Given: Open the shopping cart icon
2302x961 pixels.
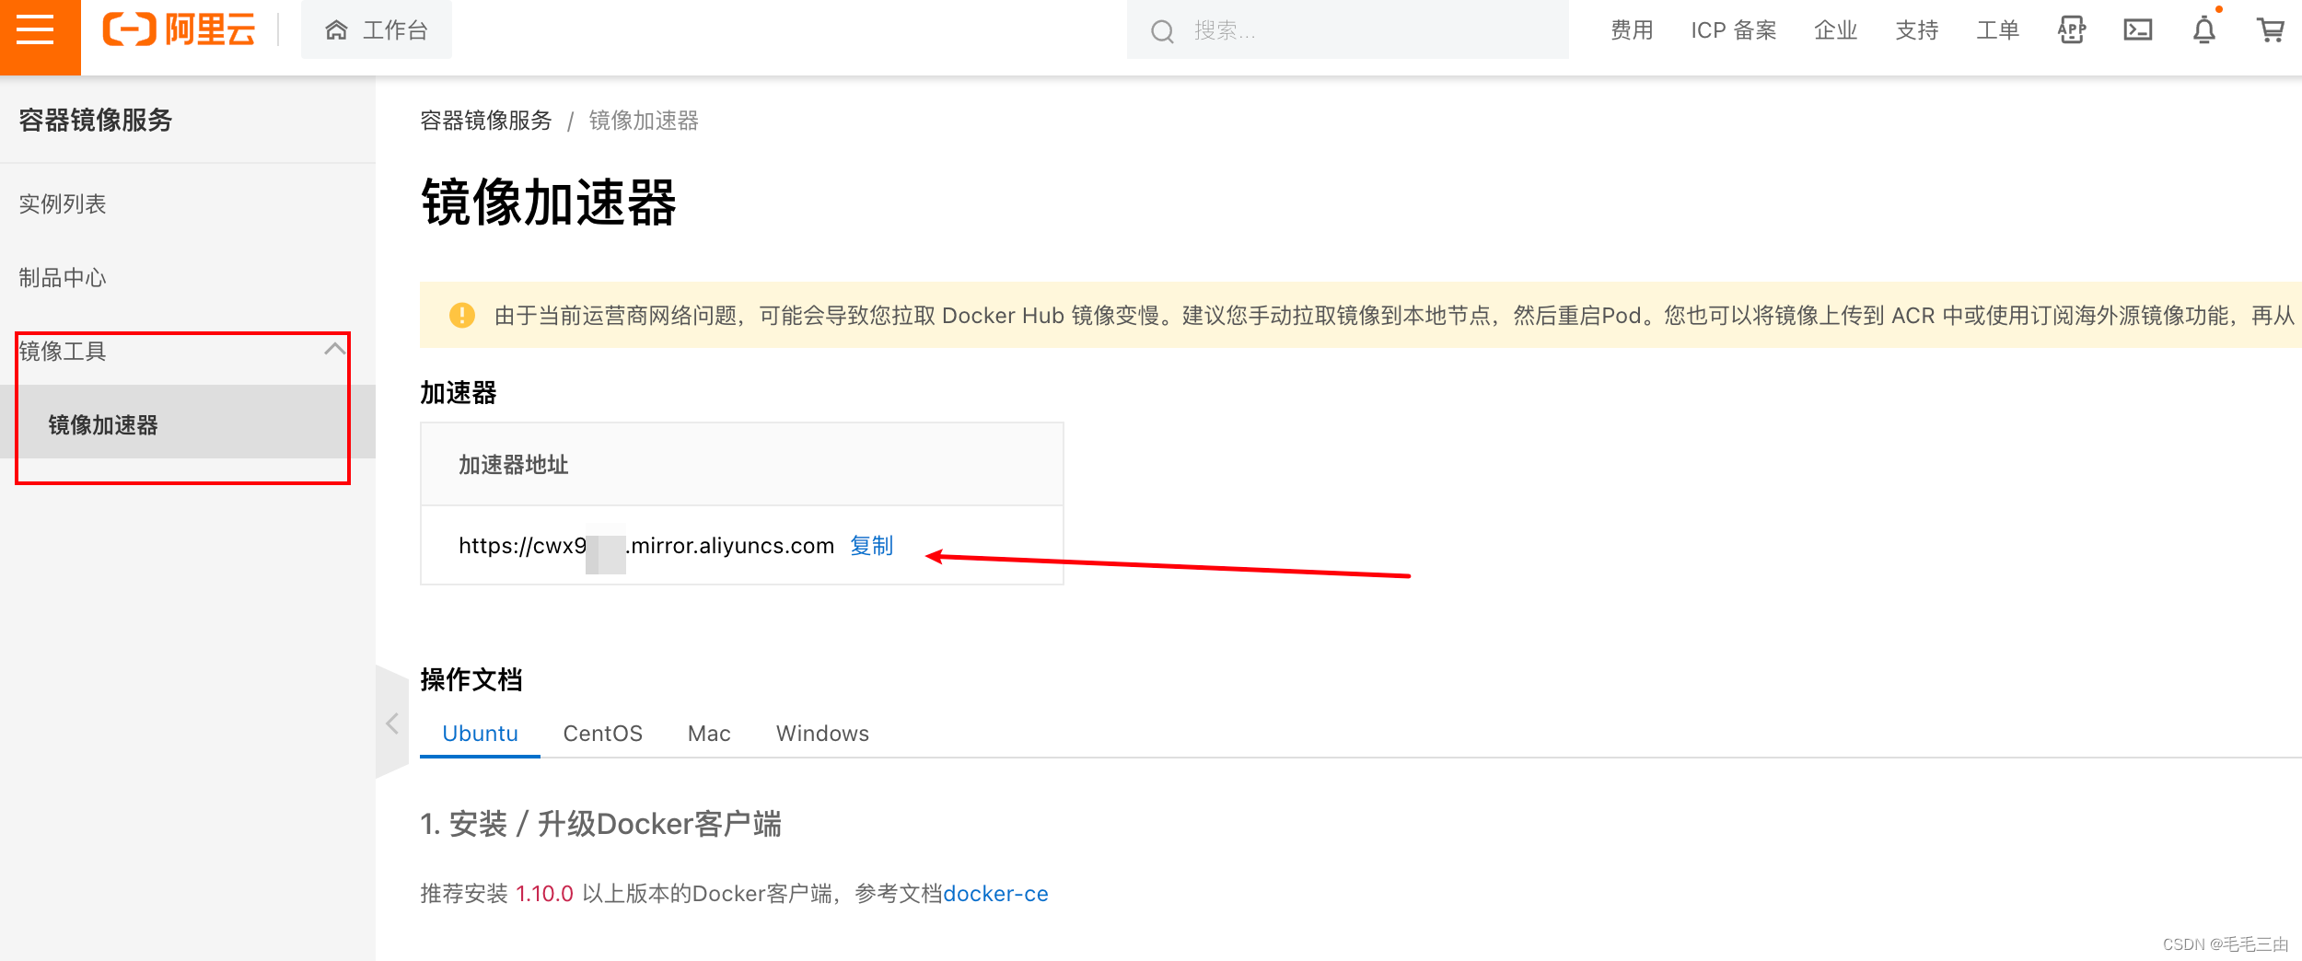Looking at the screenshot, I should tap(2270, 30).
